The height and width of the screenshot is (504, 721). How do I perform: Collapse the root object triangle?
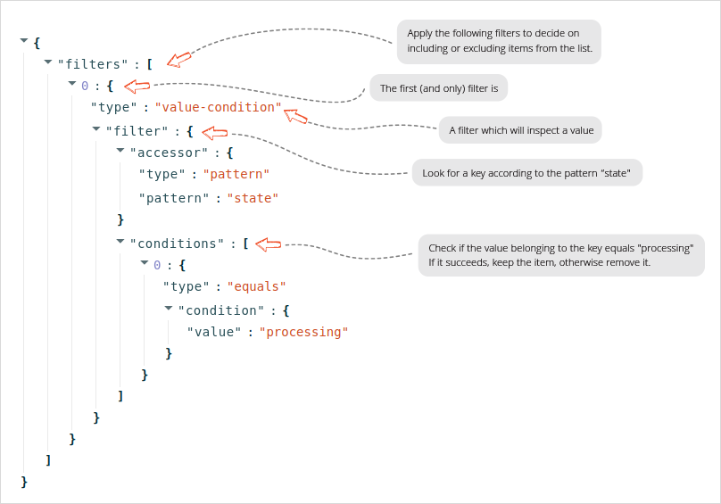coord(24,40)
